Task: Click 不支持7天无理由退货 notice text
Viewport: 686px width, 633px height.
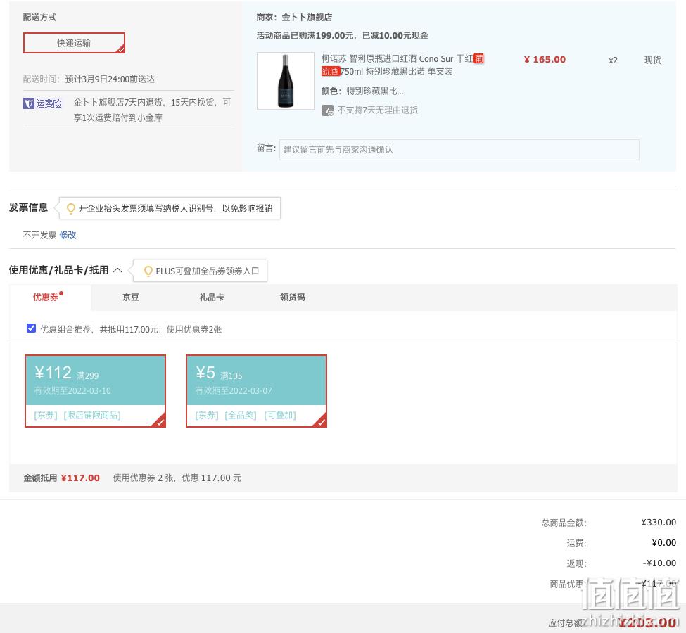Action: [x=378, y=110]
